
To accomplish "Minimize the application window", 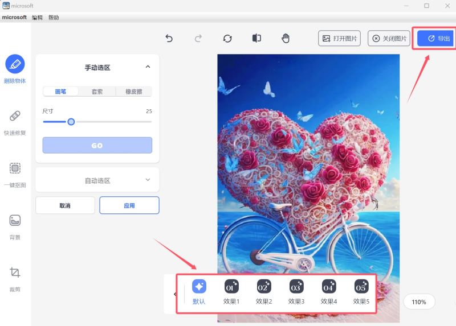I will click(x=406, y=6).
